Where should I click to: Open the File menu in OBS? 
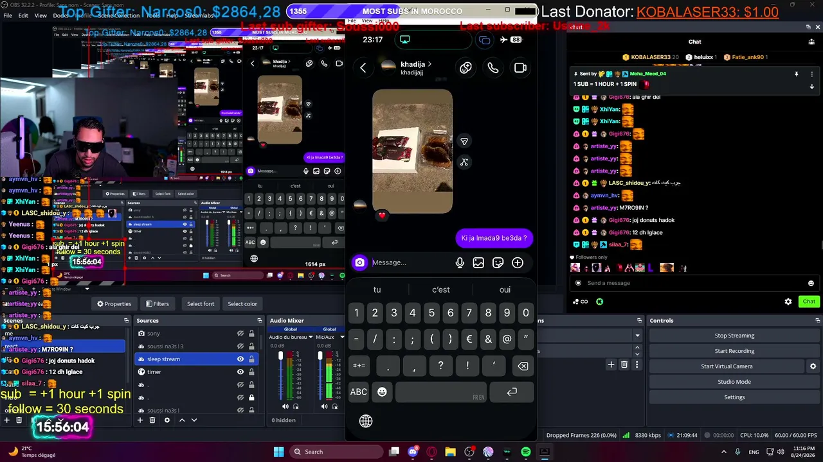pyautogui.click(x=8, y=15)
